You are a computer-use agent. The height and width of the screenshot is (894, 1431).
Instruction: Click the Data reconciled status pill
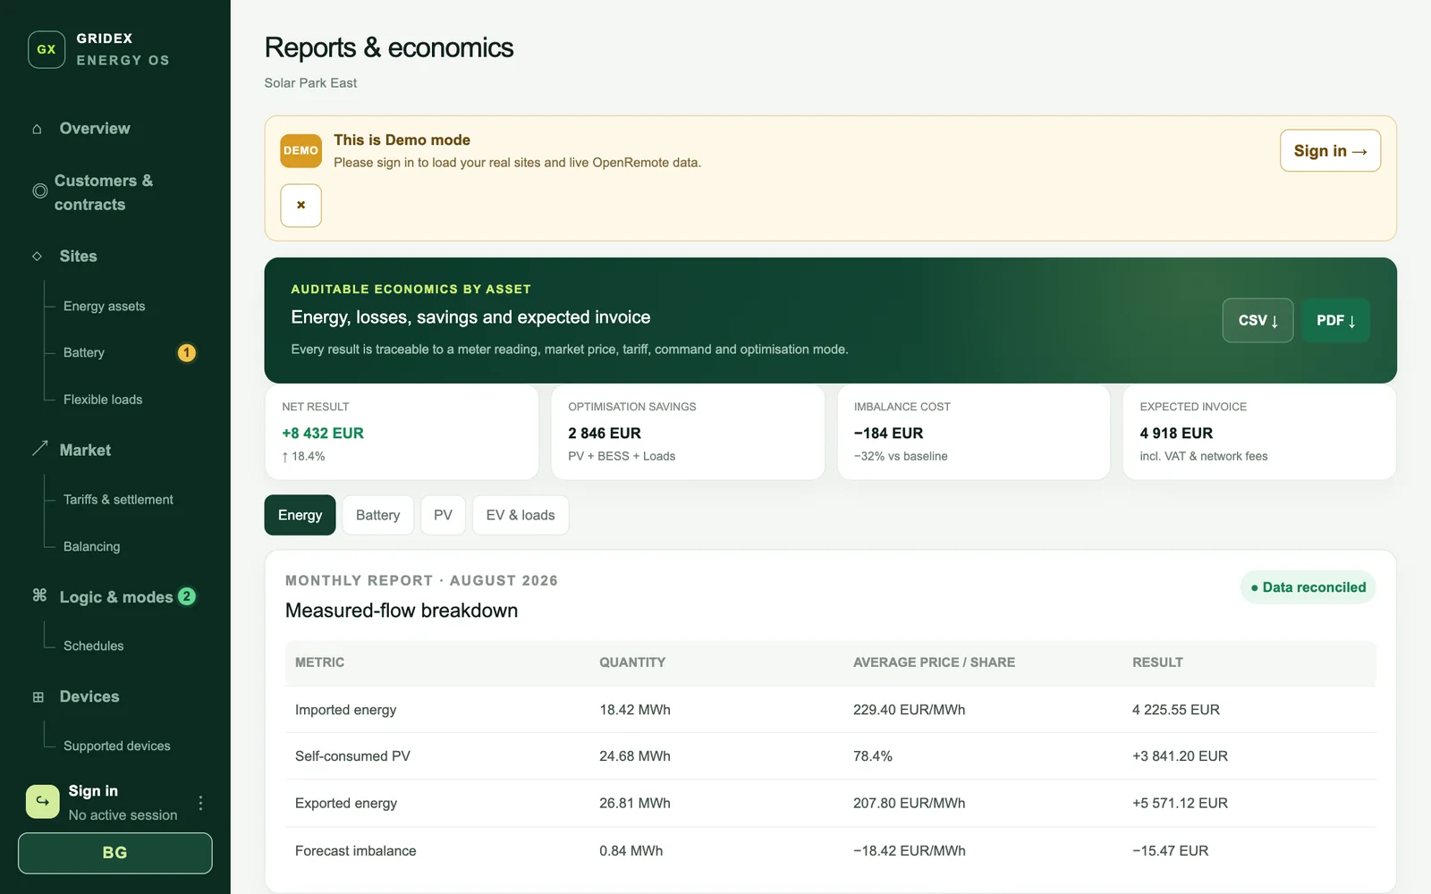point(1308,587)
